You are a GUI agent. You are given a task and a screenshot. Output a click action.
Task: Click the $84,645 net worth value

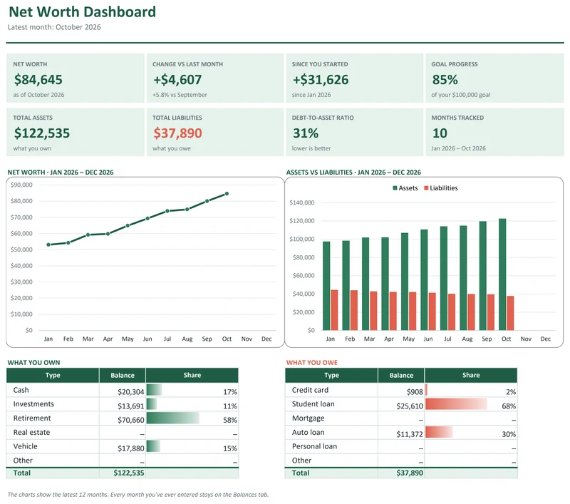38,80
